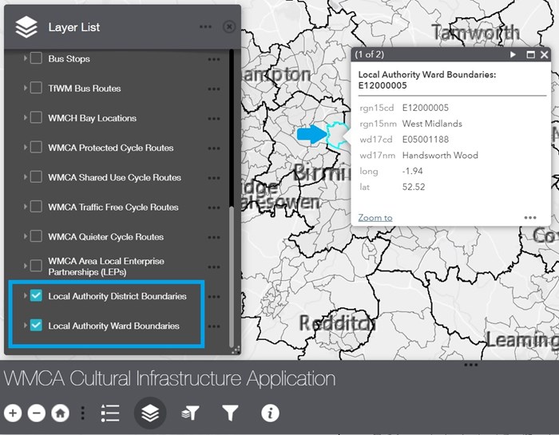Open options menu for WMCH Bay Locations
This screenshot has height=435, width=559.
pyautogui.click(x=213, y=118)
